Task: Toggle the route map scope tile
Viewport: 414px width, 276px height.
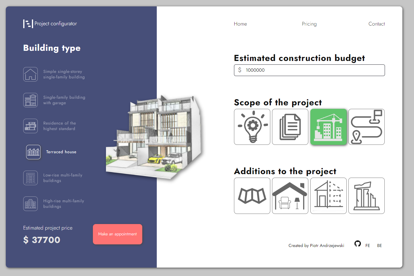Action: pyautogui.click(x=366, y=127)
